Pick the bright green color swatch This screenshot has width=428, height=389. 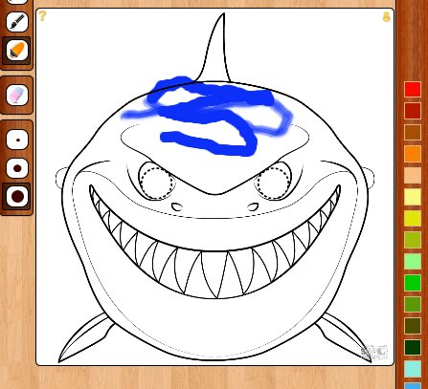[413, 283]
